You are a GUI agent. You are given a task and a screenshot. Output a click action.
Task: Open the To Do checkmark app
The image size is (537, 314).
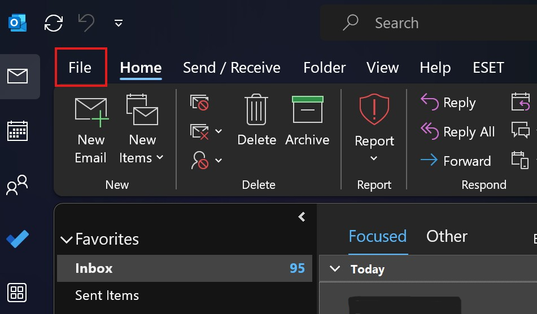18,239
